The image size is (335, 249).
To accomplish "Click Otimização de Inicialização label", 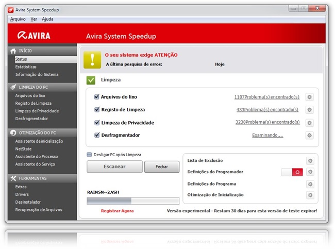I will [x=215, y=195].
